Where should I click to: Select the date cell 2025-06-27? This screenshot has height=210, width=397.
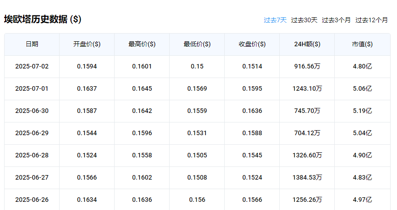[x=32, y=177]
